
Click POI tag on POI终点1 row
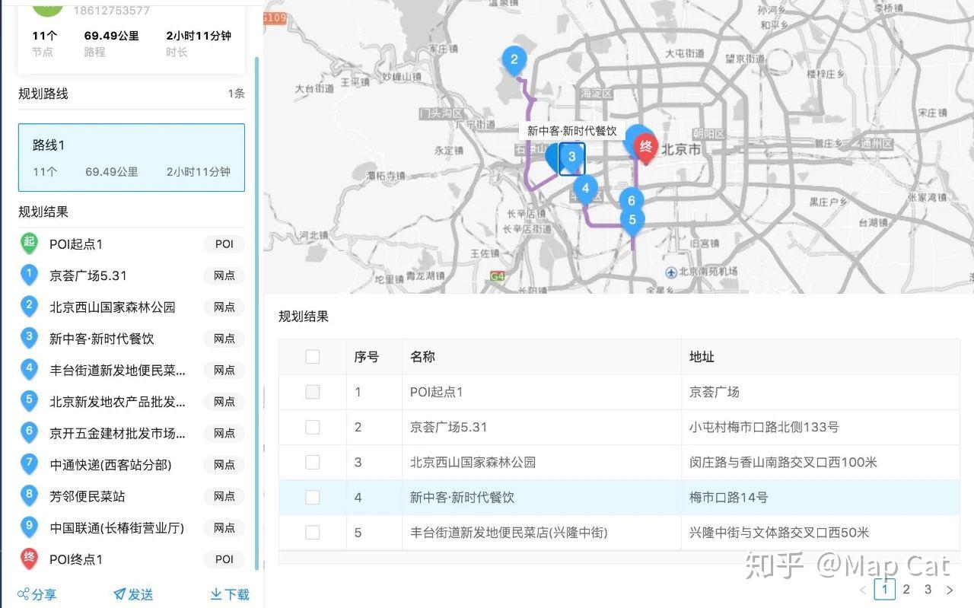[224, 559]
